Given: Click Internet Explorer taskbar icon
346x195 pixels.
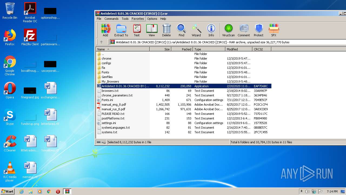Looking at the screenshot, I should (21, 191).
